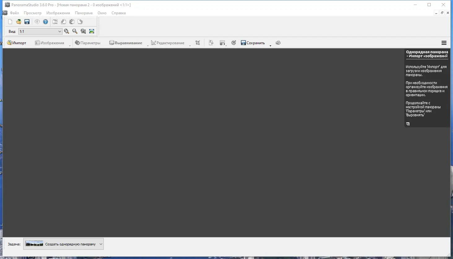453x259 pixels.
Task: Open the Задача panorama type dropdown
Action: (100, 244)
